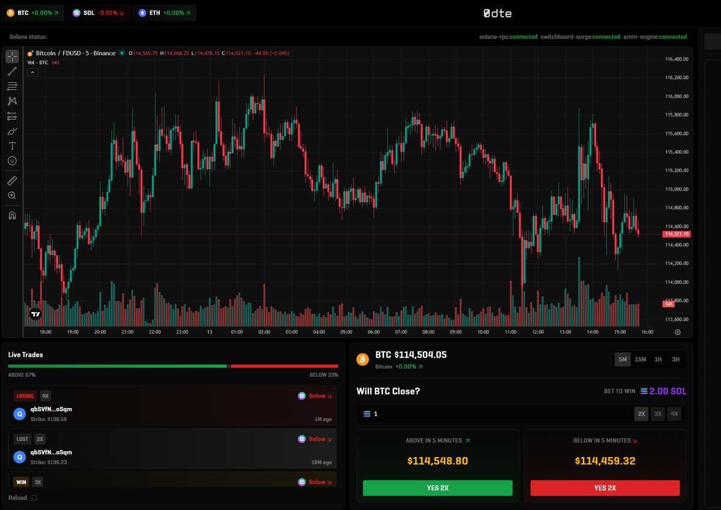
Task: Select the brush drawing tool
Action: 12,131
